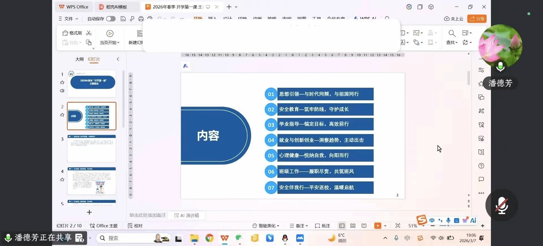
Task: Expand the 当页开始 dropdown
Action: click(110, 43)
